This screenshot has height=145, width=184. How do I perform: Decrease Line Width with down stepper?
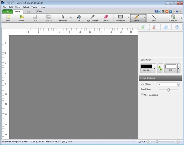(x=178, y=85)
